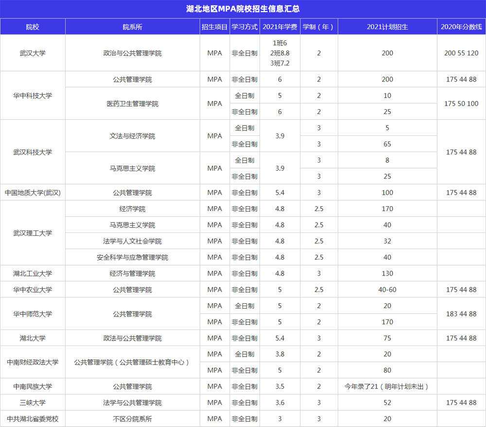486x427 pixels.
Task: Select the 学习方式 column header
Action: pos(244,27)
